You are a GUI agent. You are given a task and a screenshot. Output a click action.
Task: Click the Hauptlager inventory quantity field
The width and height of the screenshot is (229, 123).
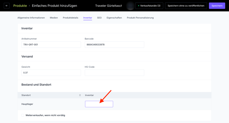tap(99, 104)
